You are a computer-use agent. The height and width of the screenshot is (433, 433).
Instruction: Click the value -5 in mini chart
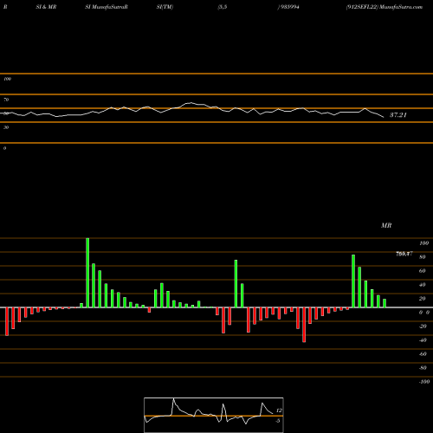coord(278,421)
